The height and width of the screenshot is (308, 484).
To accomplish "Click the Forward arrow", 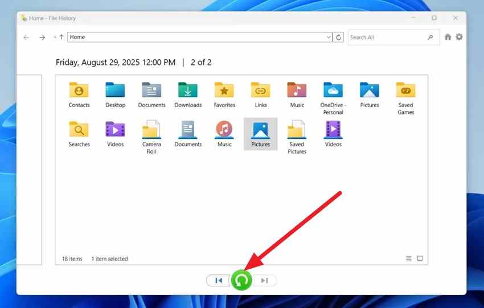I will tap(42, 38).
